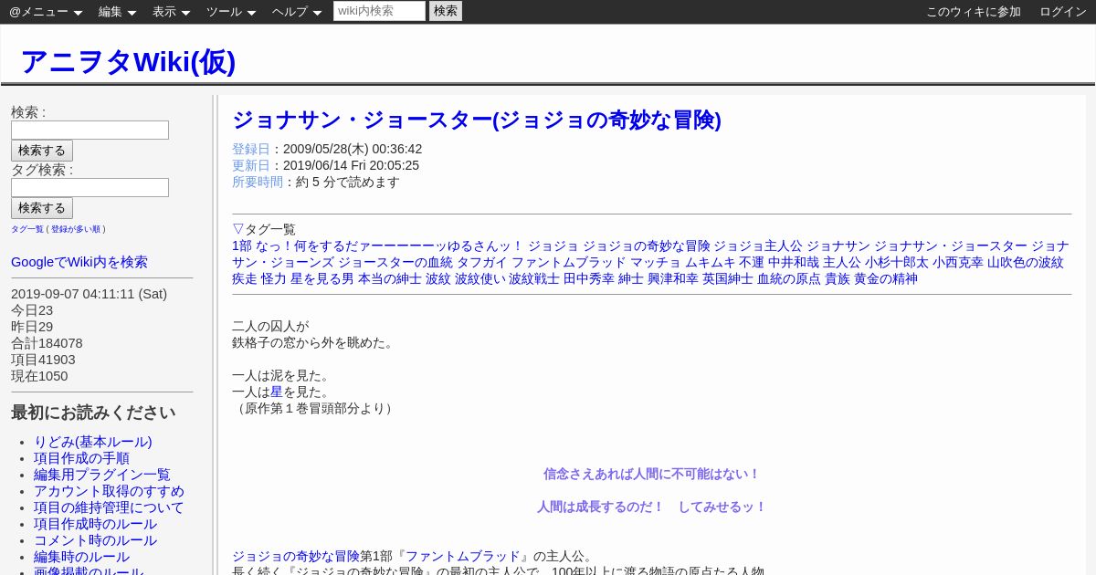Click 検索する button under タグ検索
The image size is (1096, 575).
42,208
